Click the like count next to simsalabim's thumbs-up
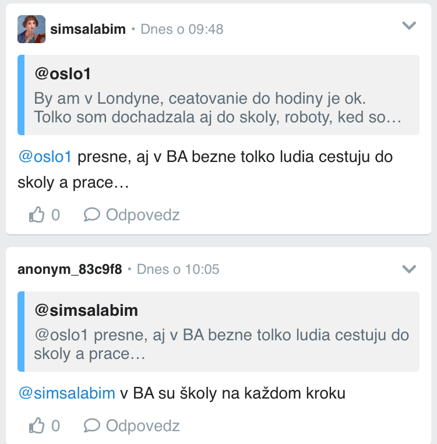The width and height of the screenshot is (437, 444). (55, 215)
